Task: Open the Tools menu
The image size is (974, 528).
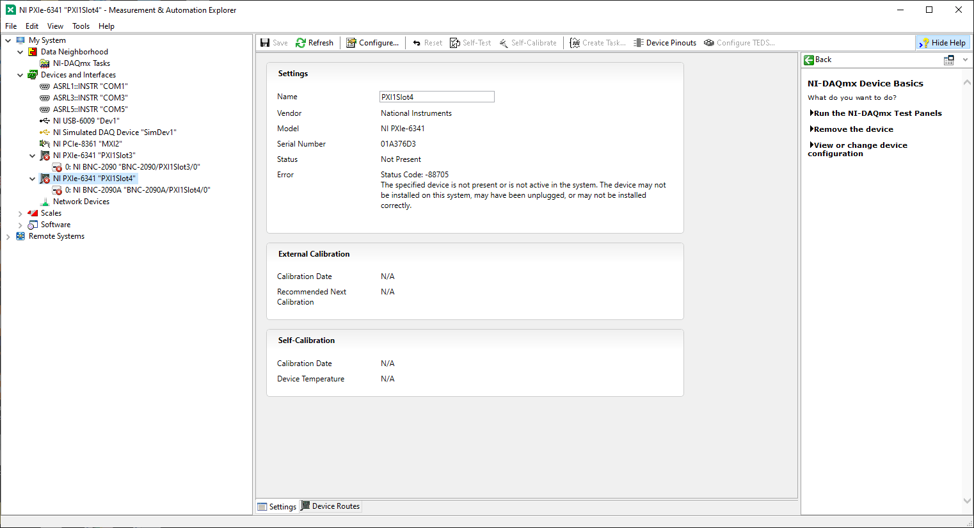Action: point(81,26)
